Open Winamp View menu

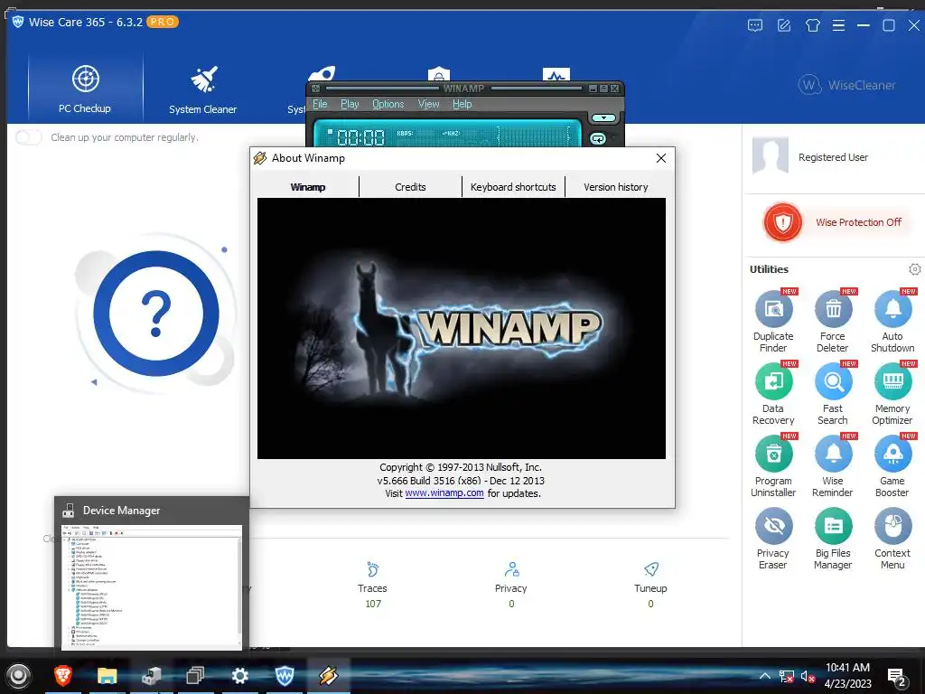coord(429,104)
